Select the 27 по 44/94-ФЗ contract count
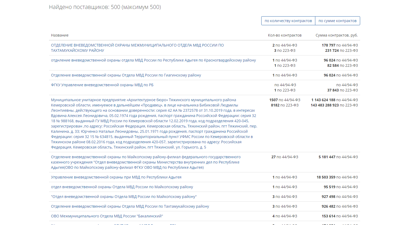Viewport: 401px width, 225px height. 285,157
